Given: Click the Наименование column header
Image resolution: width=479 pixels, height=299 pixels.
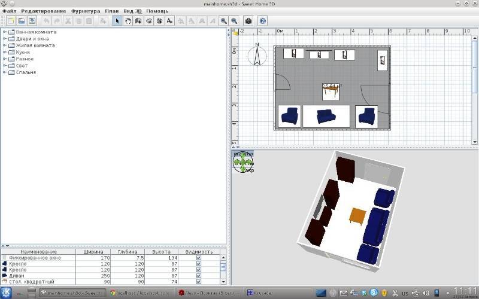Looking at the screenshot, I should pyautogui.click(x=38, y=252).
